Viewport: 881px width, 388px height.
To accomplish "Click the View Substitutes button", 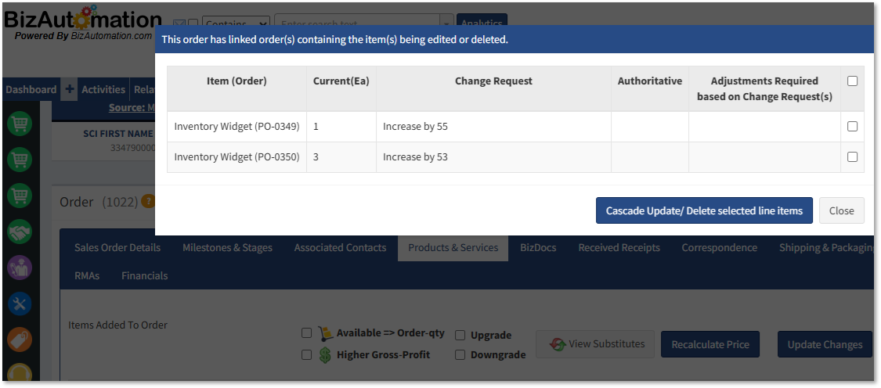I will tap(596, 344).
